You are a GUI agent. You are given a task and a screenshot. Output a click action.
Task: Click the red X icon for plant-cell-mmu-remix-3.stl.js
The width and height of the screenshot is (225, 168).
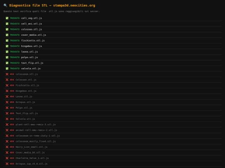tap(7, 124)
